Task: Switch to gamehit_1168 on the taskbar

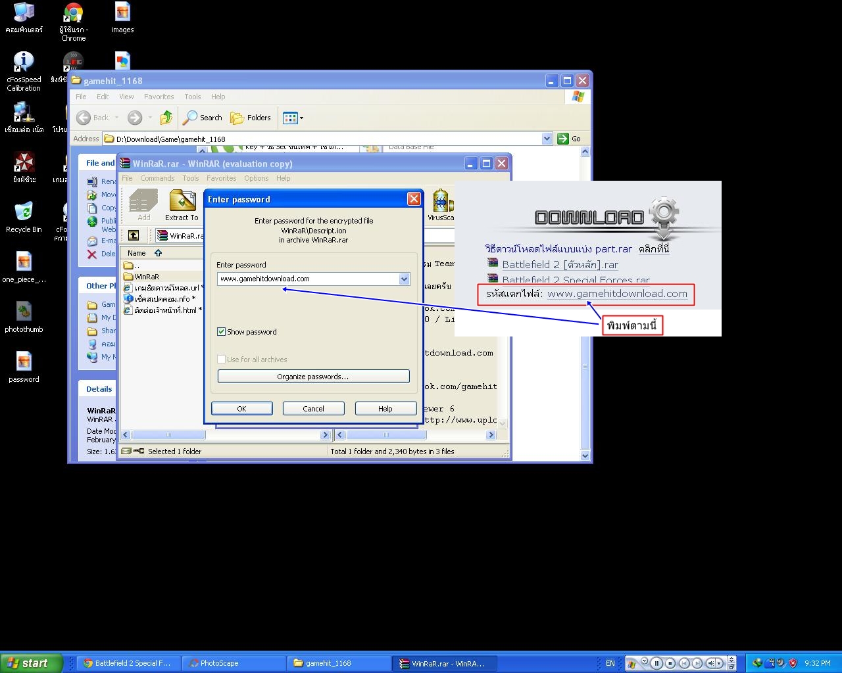Action: coord(340,663)
